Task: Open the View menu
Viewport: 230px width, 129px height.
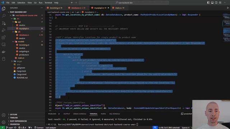Action: pos(29,3)
